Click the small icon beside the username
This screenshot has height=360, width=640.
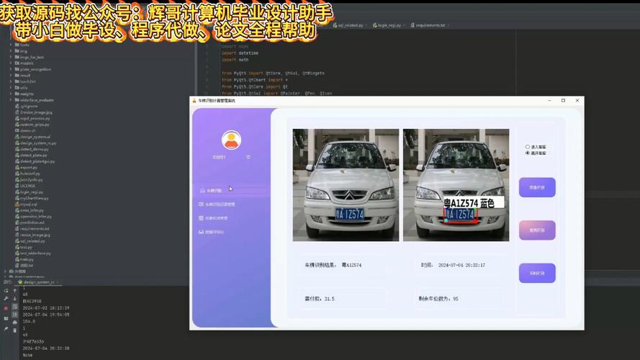(248, 157)
